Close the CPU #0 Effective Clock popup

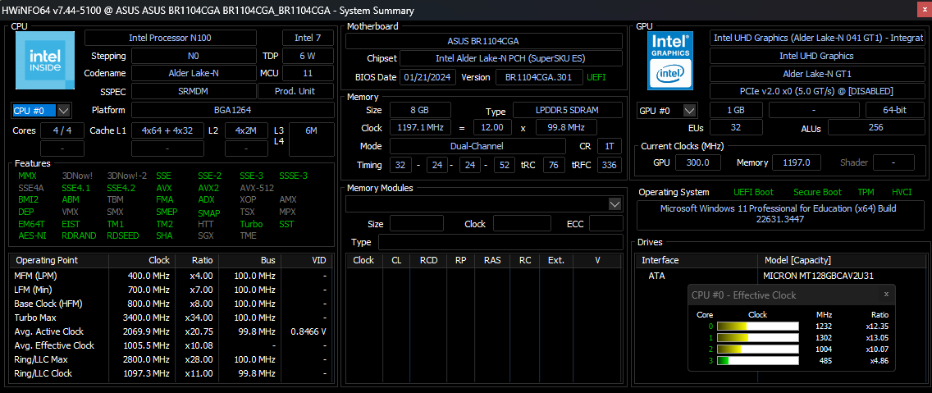click(885, 294)
